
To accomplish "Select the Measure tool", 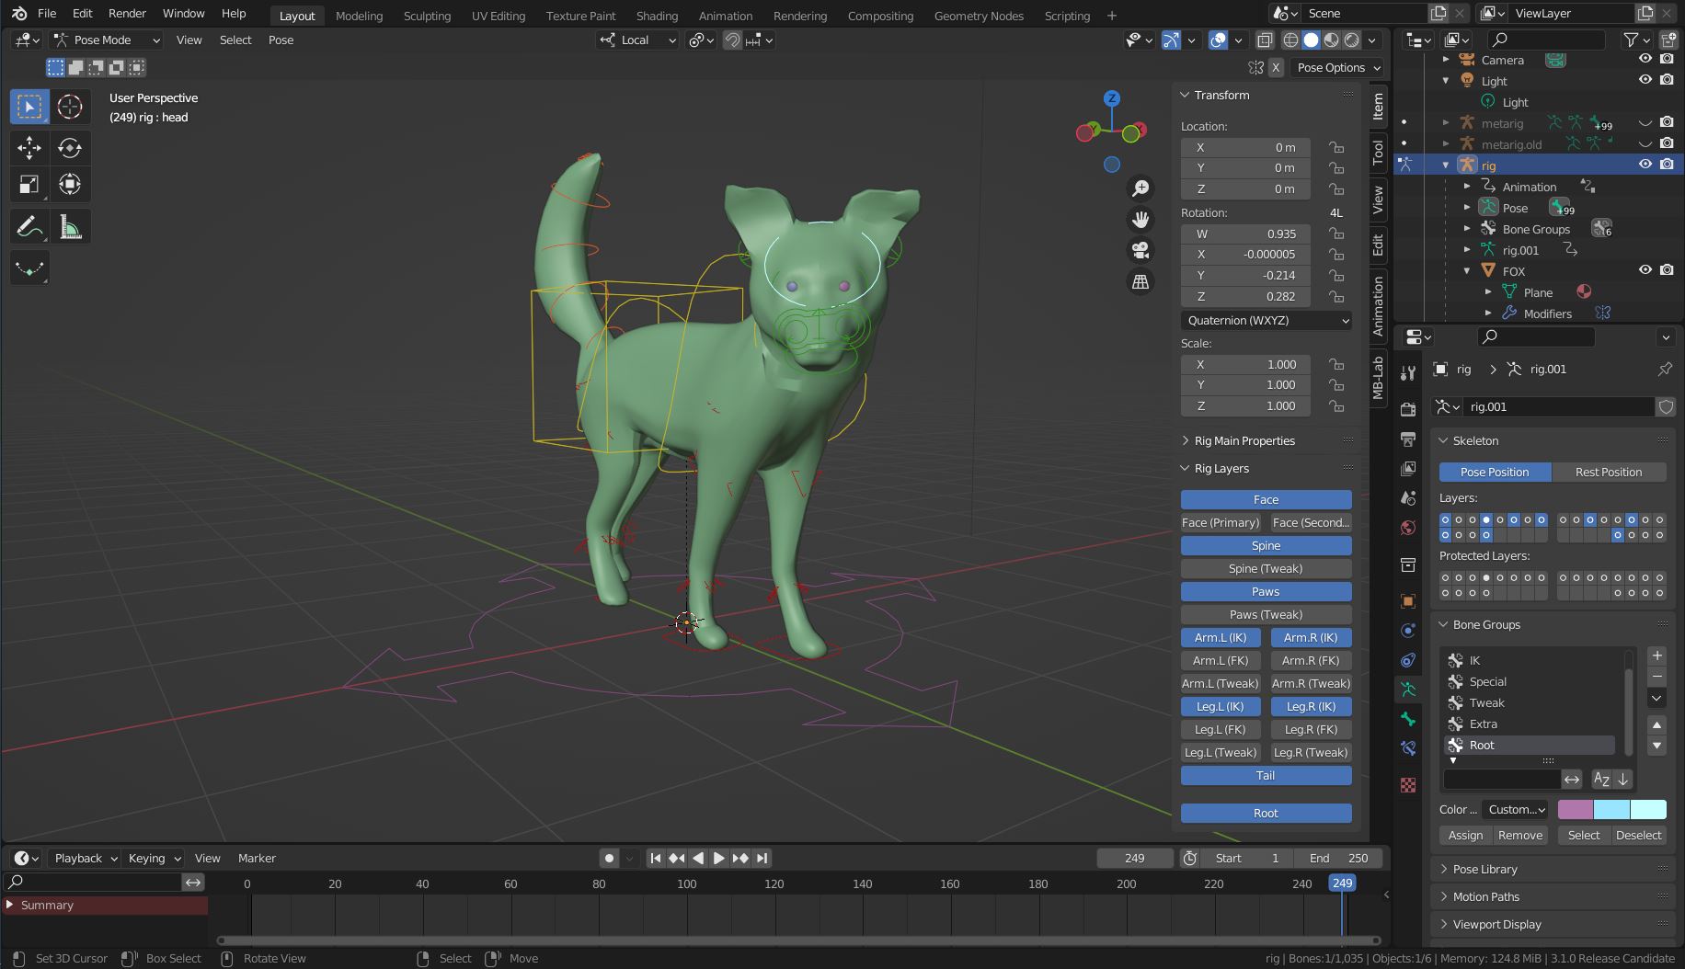I will coord(70,226).
